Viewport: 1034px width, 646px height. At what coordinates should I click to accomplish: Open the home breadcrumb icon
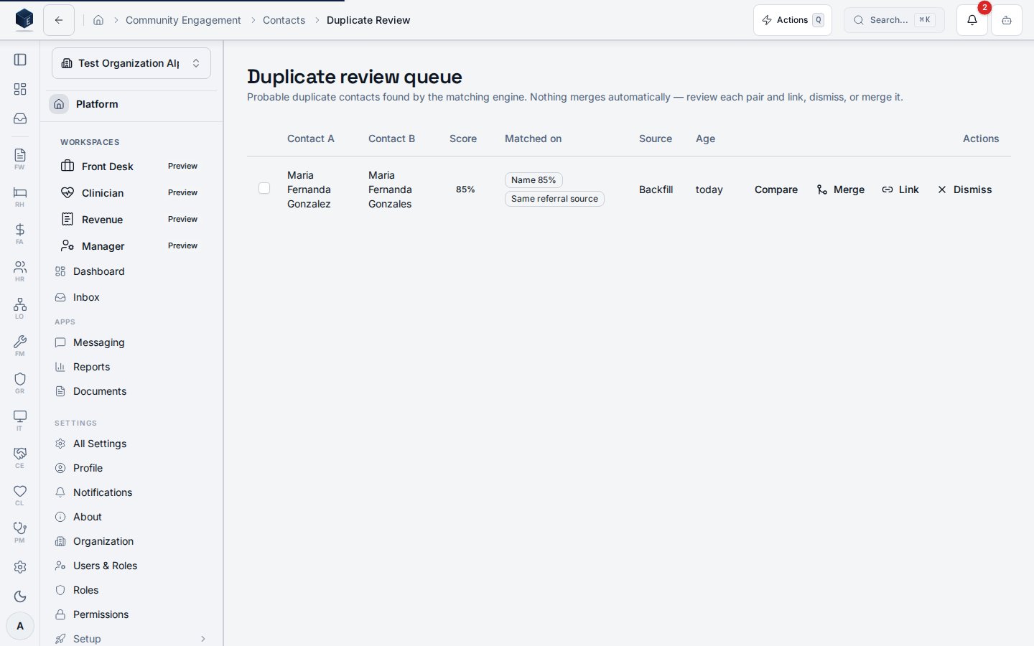(98, 20)
